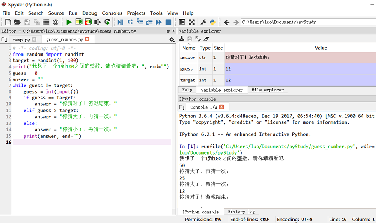Open PYTHONPATH manager python icon
This screenshot has height=223, width=376.
pos(213,22)
